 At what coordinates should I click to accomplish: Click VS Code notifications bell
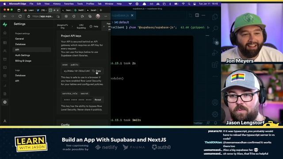click(216, 123)
